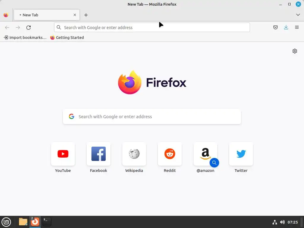Screen dimensions: 304x228
Task: Expand the list all tabs chevron
Action: click(298, 15)
